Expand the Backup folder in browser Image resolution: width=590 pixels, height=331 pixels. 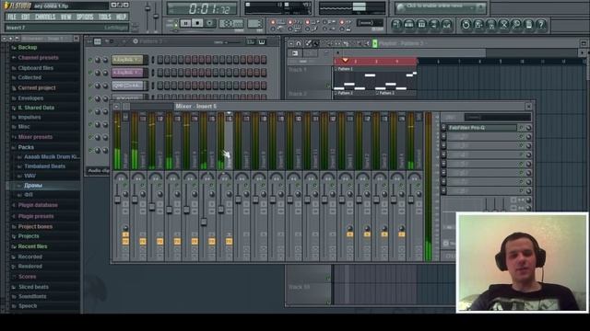pos(27,47)
